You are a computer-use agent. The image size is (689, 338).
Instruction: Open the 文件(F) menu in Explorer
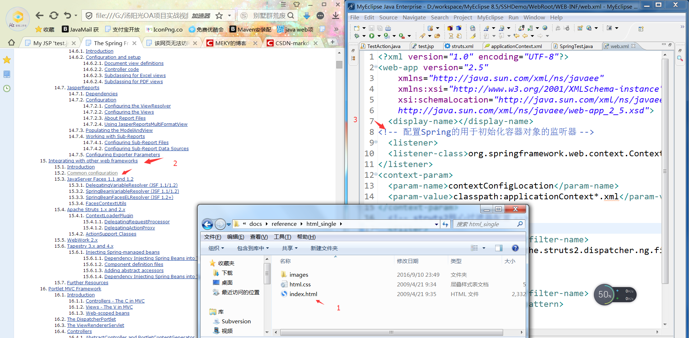[212, 237]
